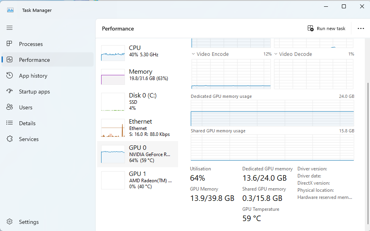The width and height of the screenshot is (370, 231).
Task: Click the Run new task icon
Action: click(311, 28)
